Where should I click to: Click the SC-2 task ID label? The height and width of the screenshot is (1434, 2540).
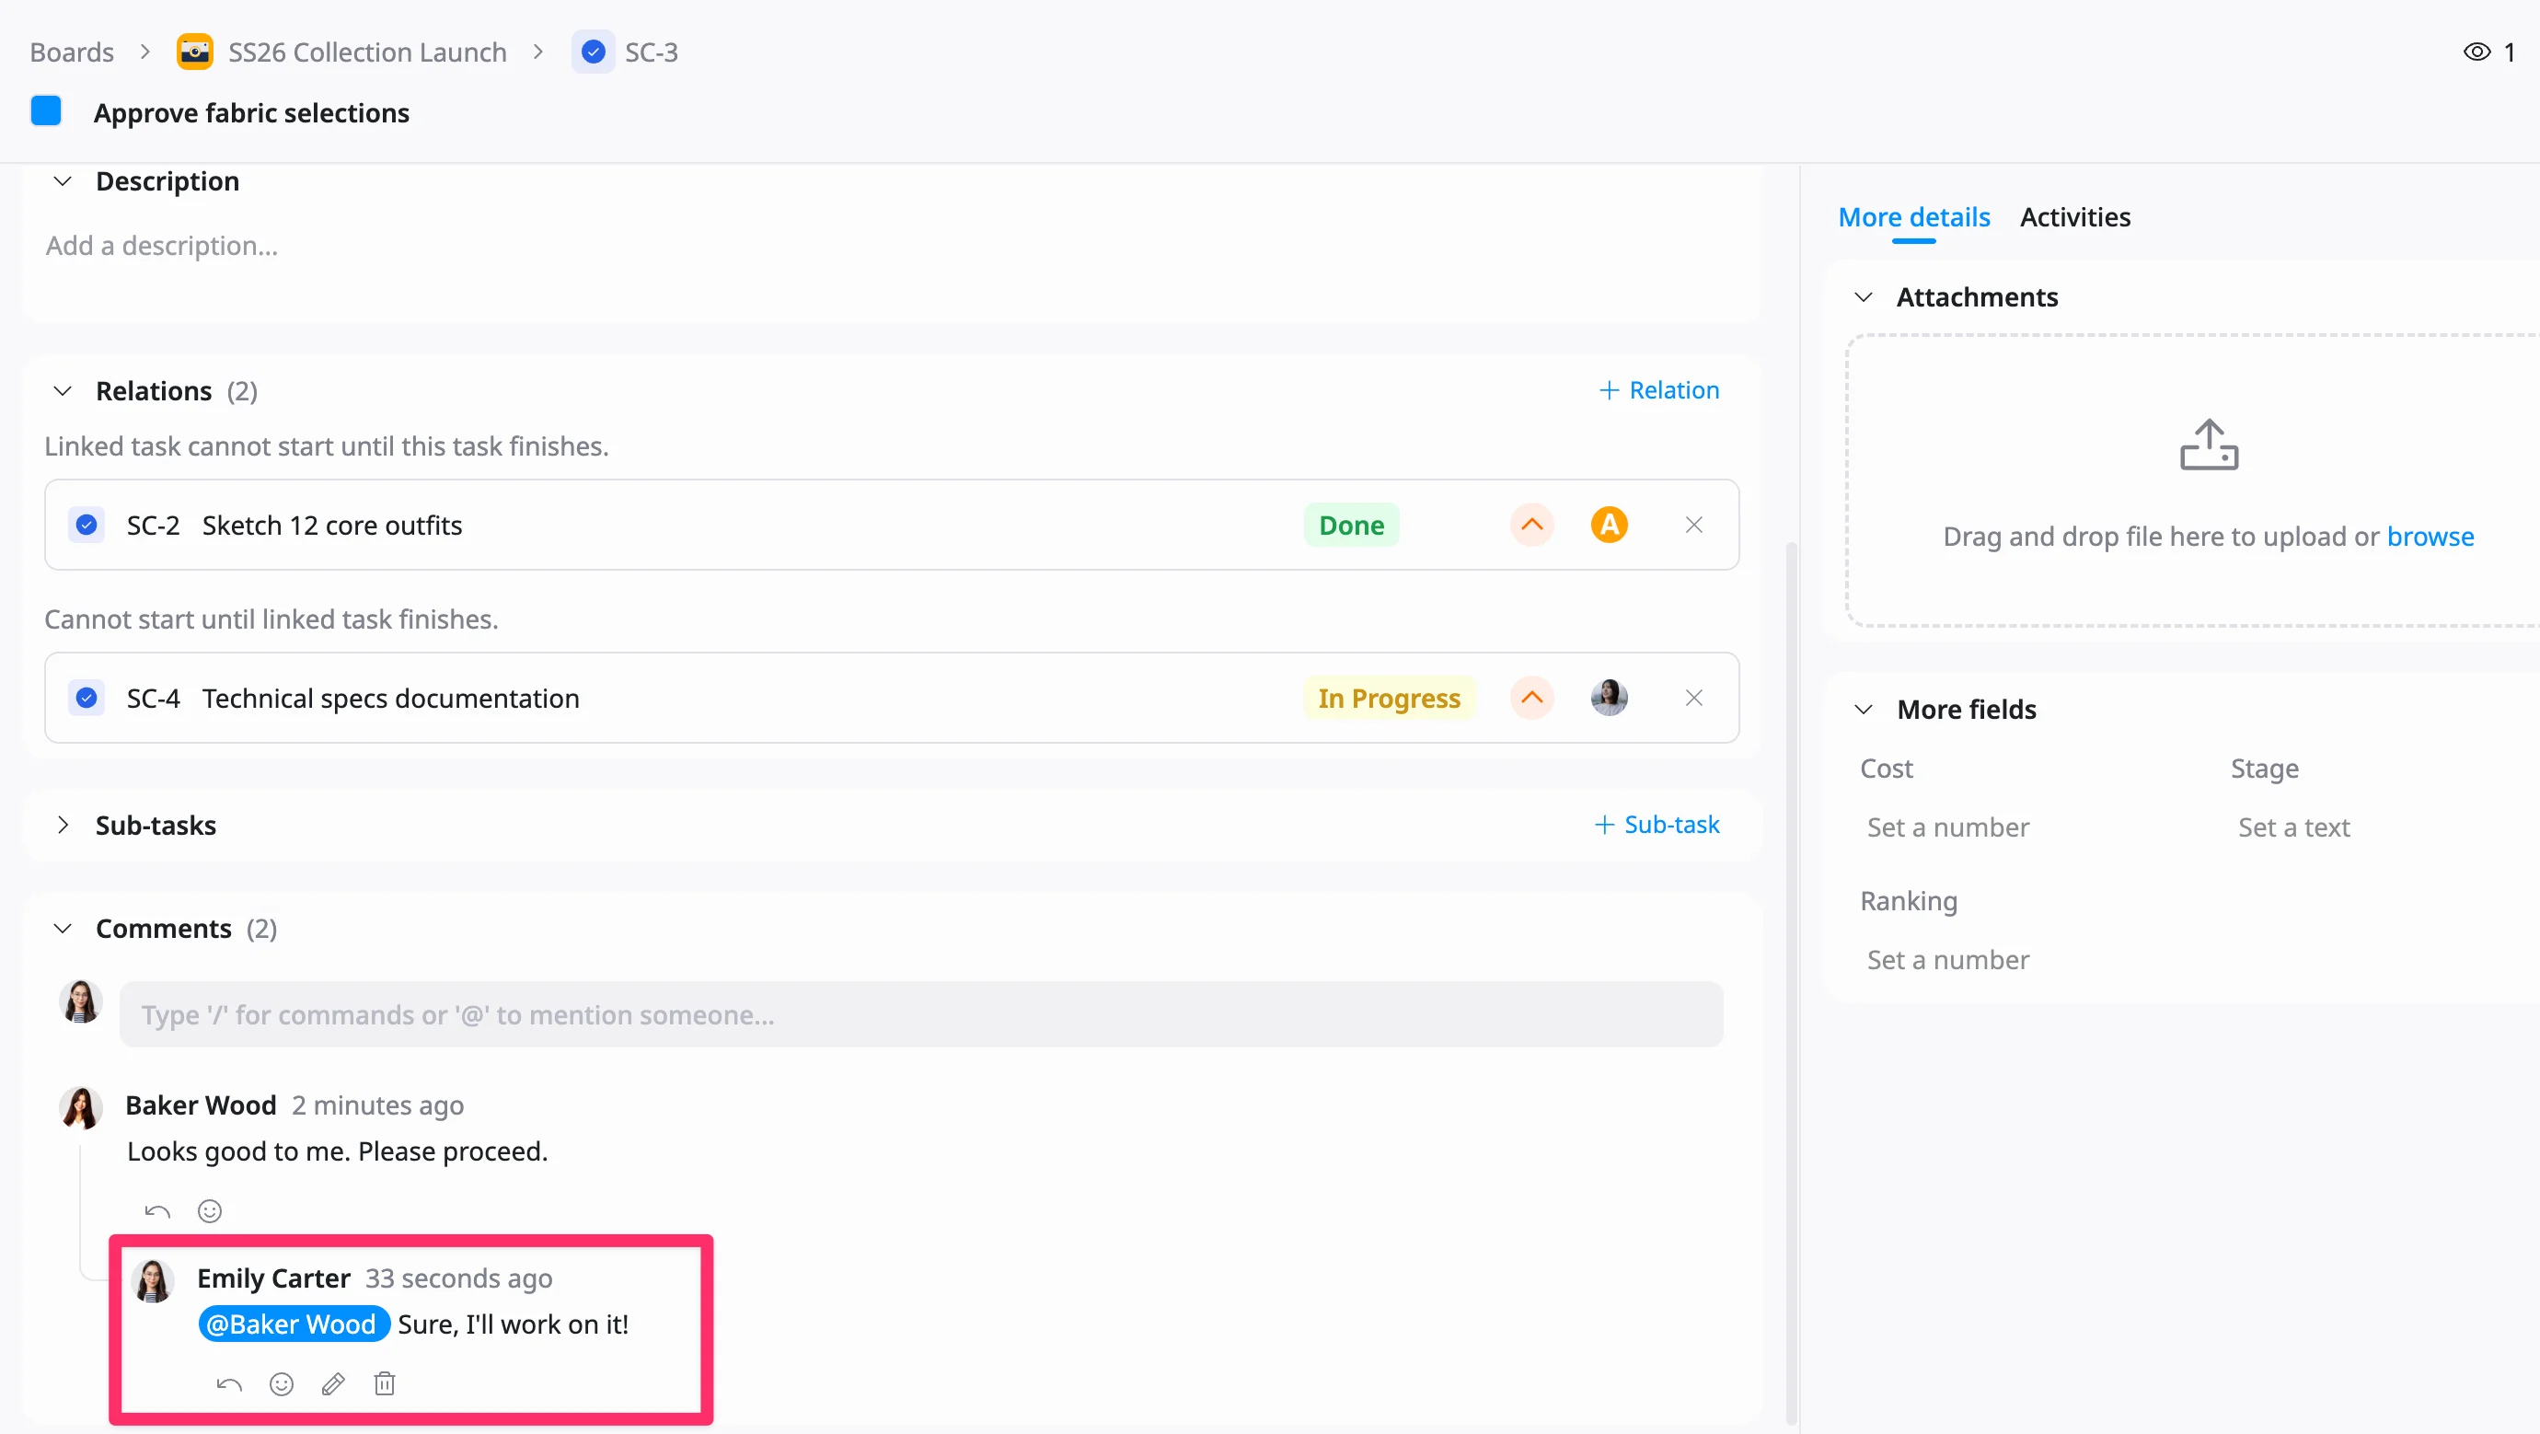point(153,526)
